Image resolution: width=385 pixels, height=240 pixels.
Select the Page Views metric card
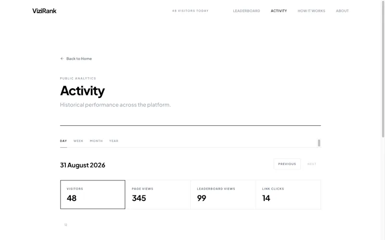(x=158, y=194)
